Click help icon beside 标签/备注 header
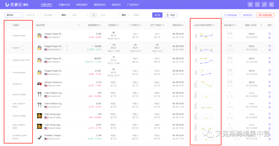The width and height of the screenshot is (279, 146). tap(235, 25)
